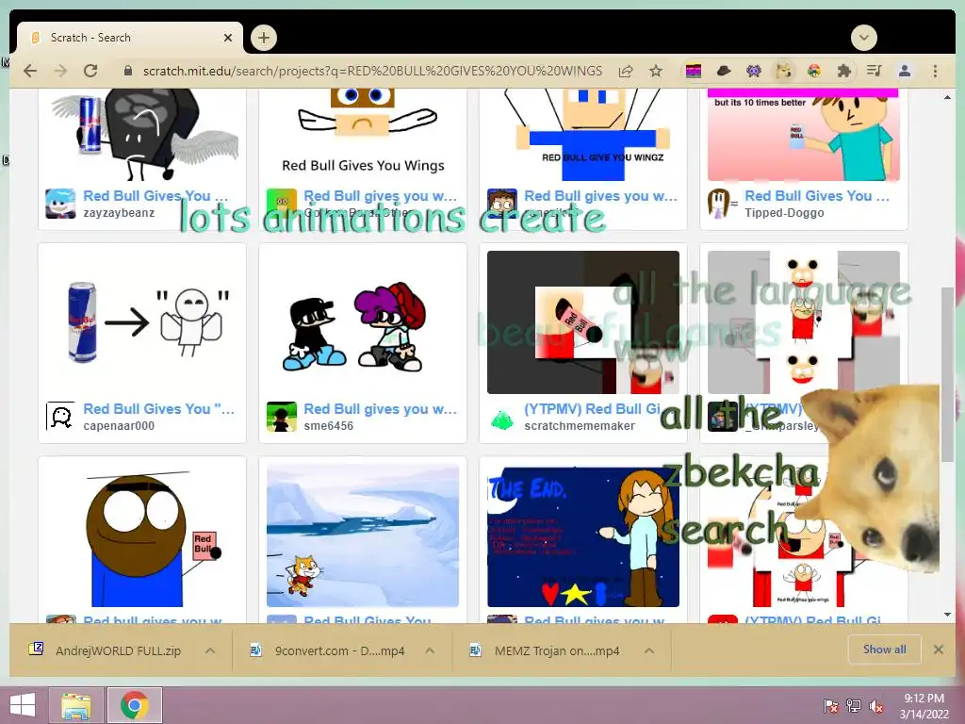965x724 pixels.
Task: Open the media control playlist icon
Action: click(874, 71)
